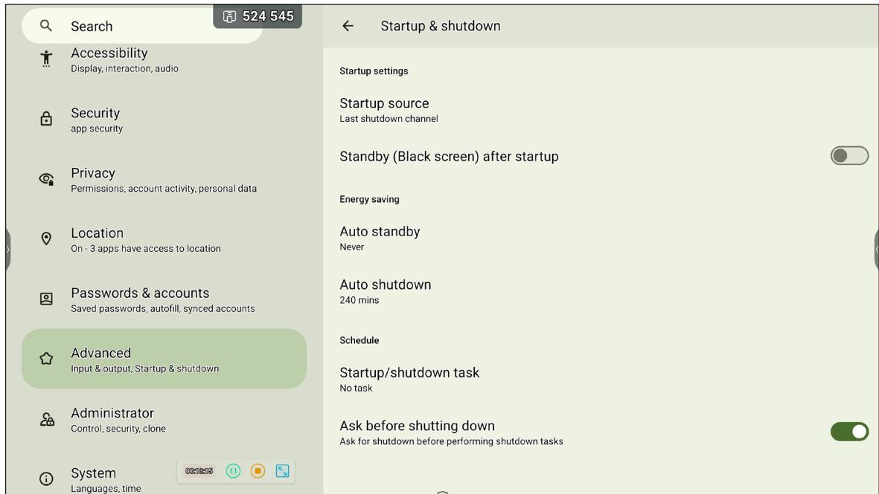Stop the screen recording
Viewport: 879px width, 494px height.
click(x=258, y=471)
